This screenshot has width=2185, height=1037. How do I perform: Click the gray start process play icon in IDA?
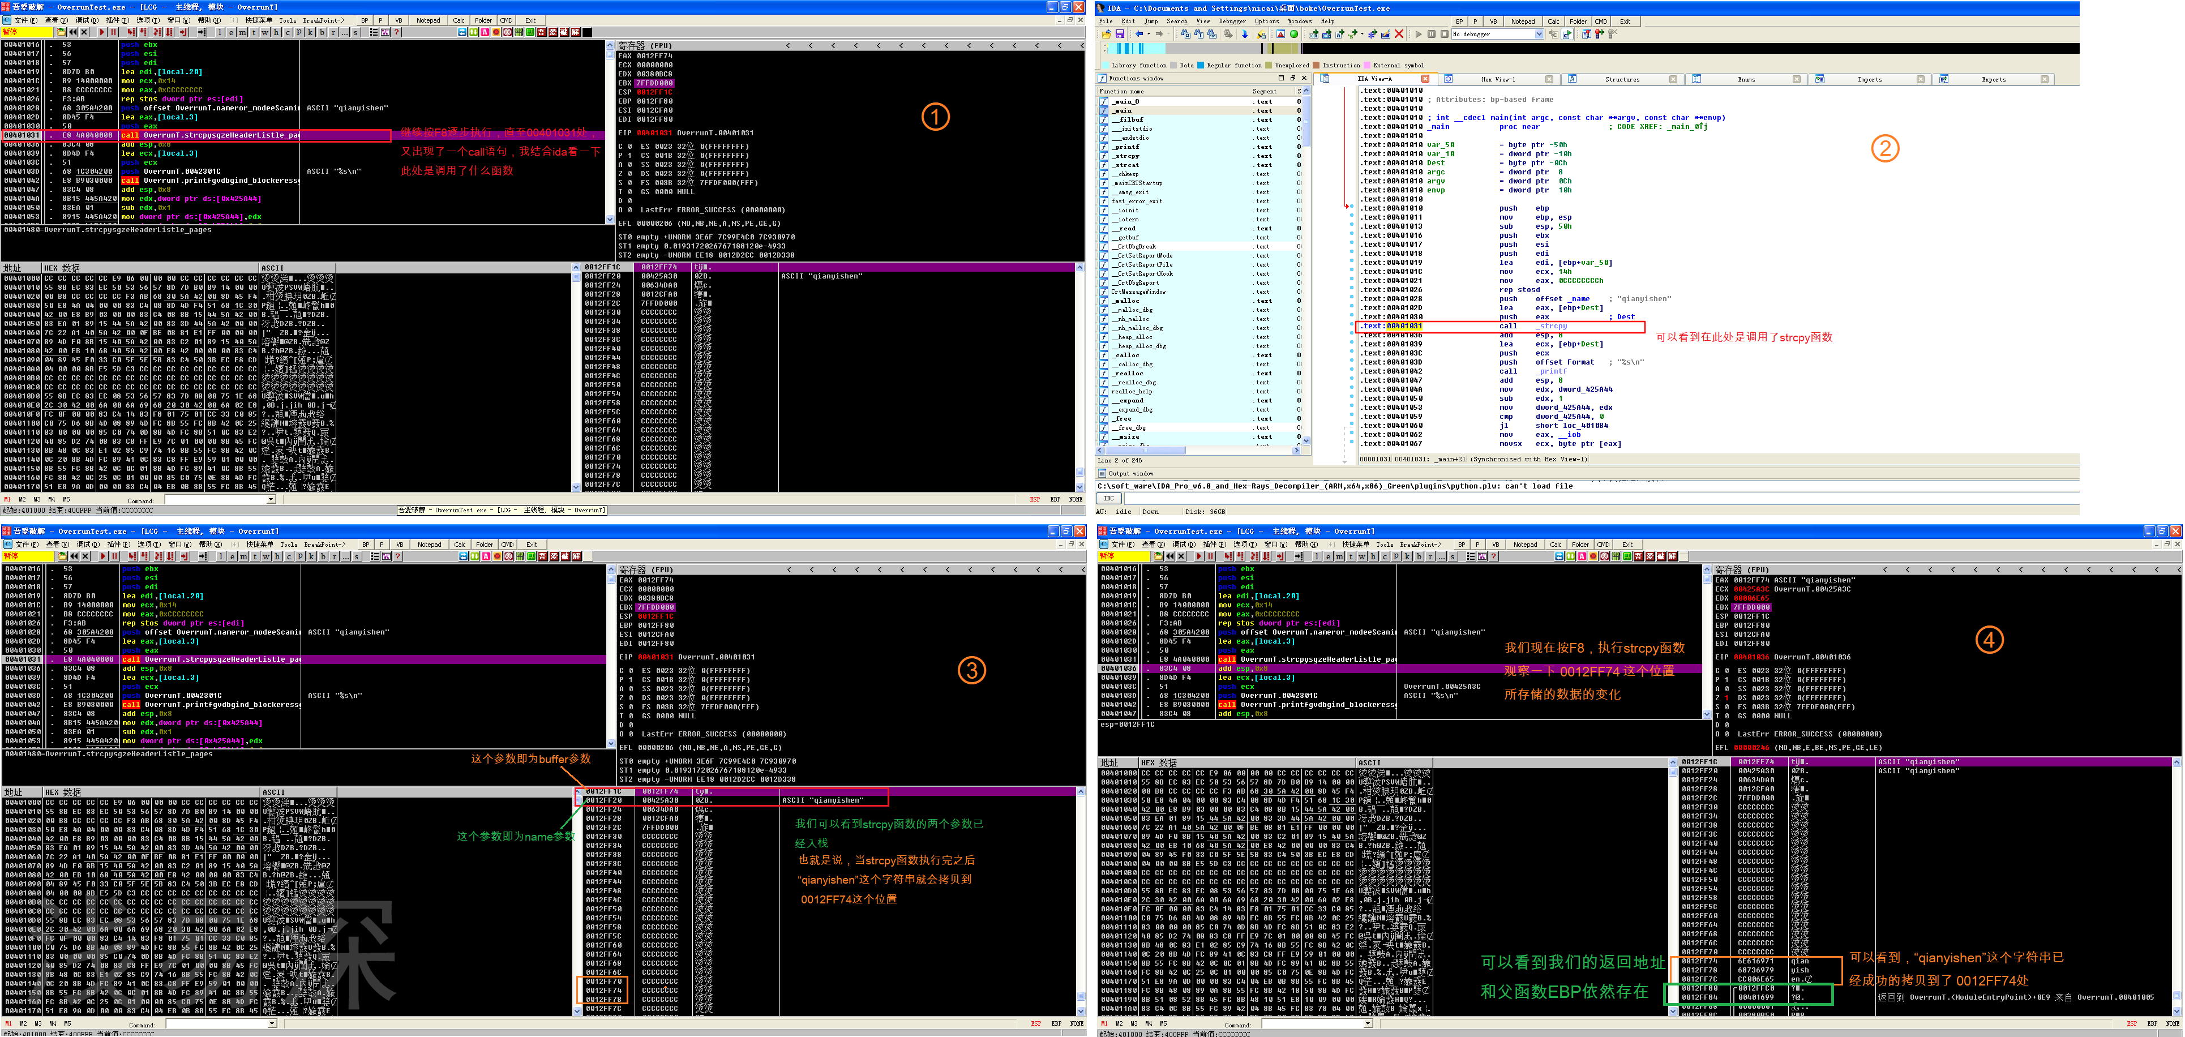[x=1418, y=35]
